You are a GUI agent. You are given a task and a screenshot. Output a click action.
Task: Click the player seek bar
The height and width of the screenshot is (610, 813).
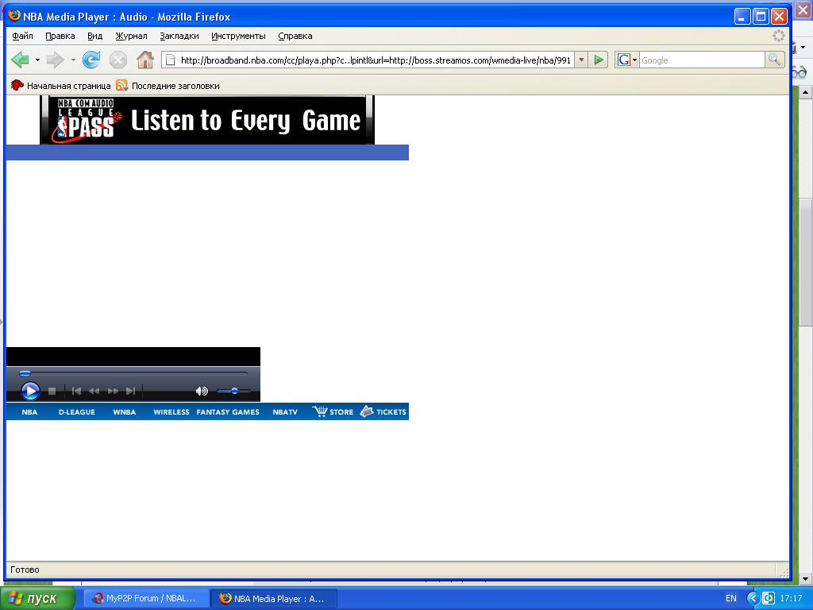133,373
